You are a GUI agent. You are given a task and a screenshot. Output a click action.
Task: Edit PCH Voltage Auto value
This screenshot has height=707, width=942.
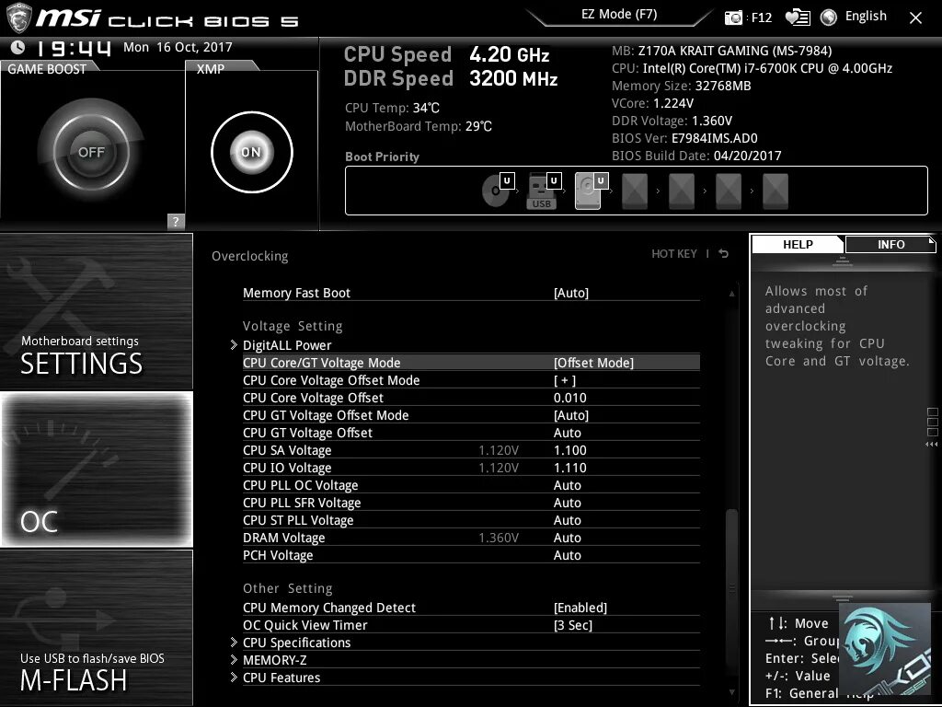tap(567, 554)
